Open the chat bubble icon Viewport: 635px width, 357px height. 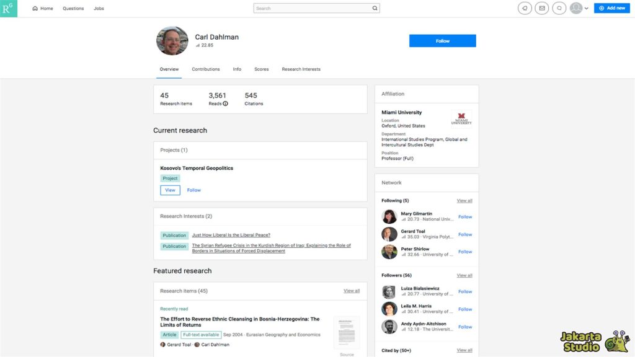[x=559, y=8]
